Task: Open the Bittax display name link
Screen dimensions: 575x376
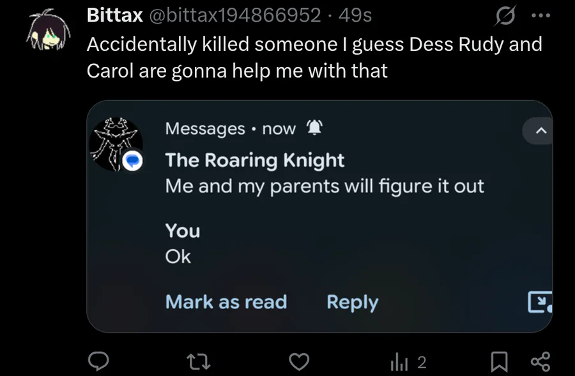Action: 114,15
